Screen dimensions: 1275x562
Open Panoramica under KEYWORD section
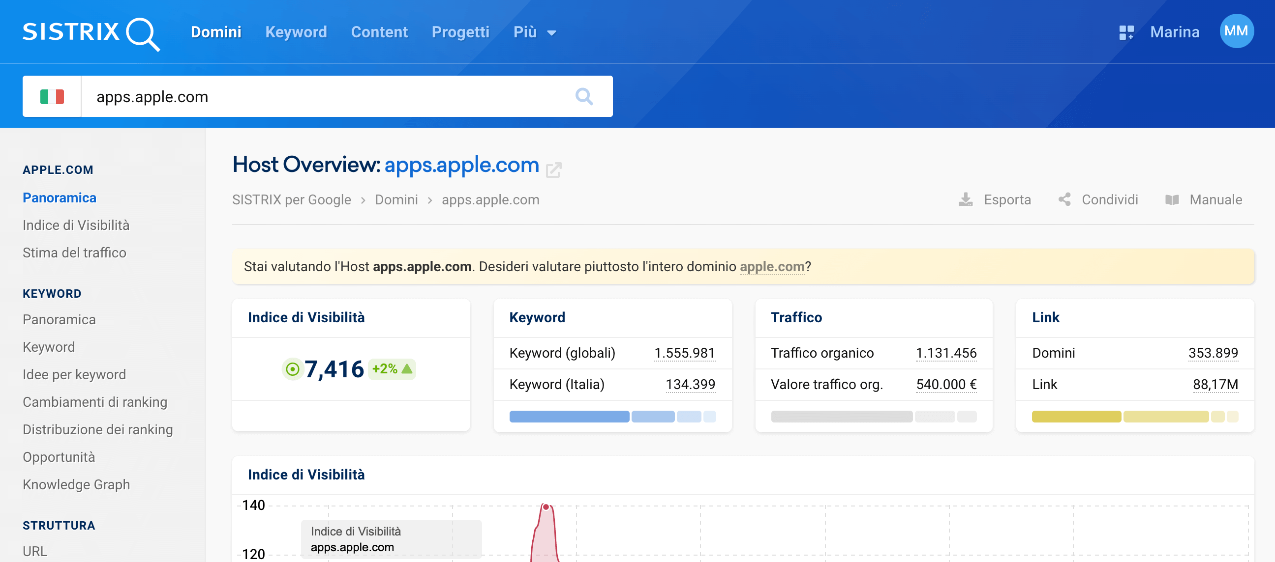[59, 320]
